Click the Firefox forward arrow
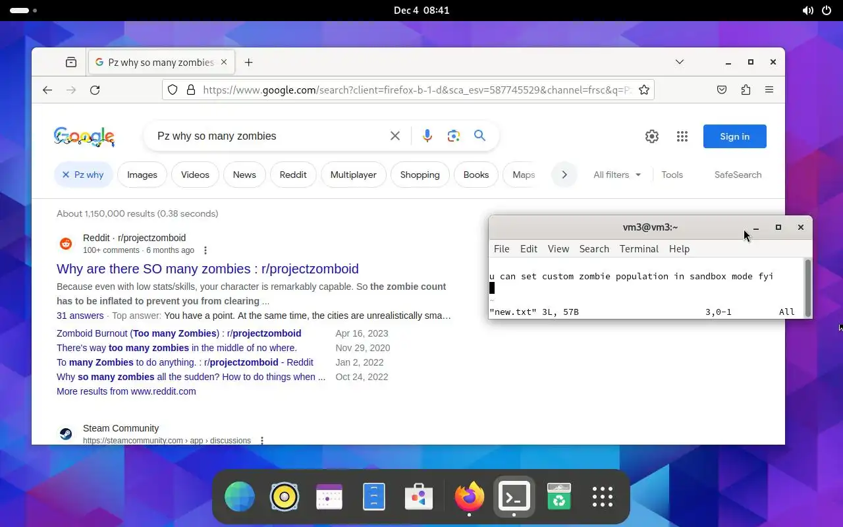The image size is (843, 527). tap(71, 90)
